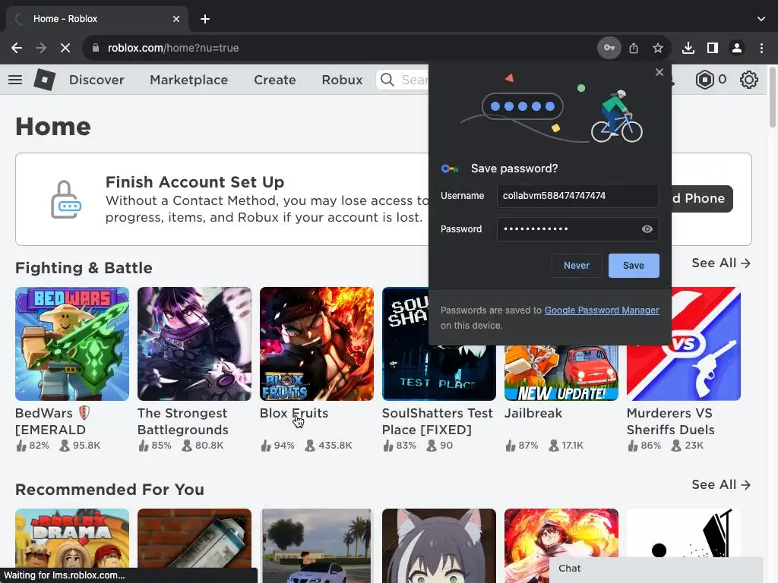Click the Roblox logo icon
778x583 pixels.
pyautogui.click(x=45, y=79)
